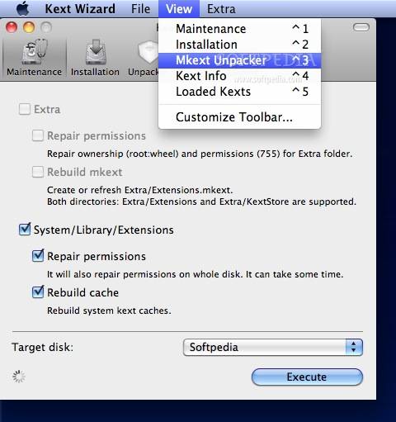
Task: Open the File menu
Action: tap(140, 9)
